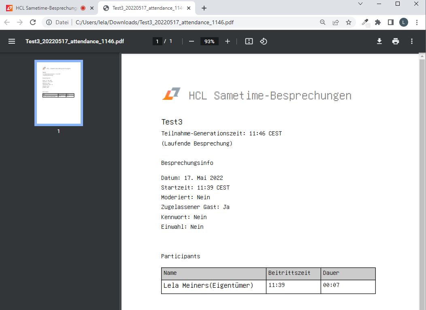Open the Extensions puzzle icon
Screen dimensions: 426x310
(378, 22)
